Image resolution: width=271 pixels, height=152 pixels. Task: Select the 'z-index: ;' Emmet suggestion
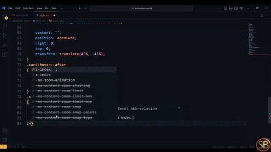pyautogui.click(x=74, y=69)
